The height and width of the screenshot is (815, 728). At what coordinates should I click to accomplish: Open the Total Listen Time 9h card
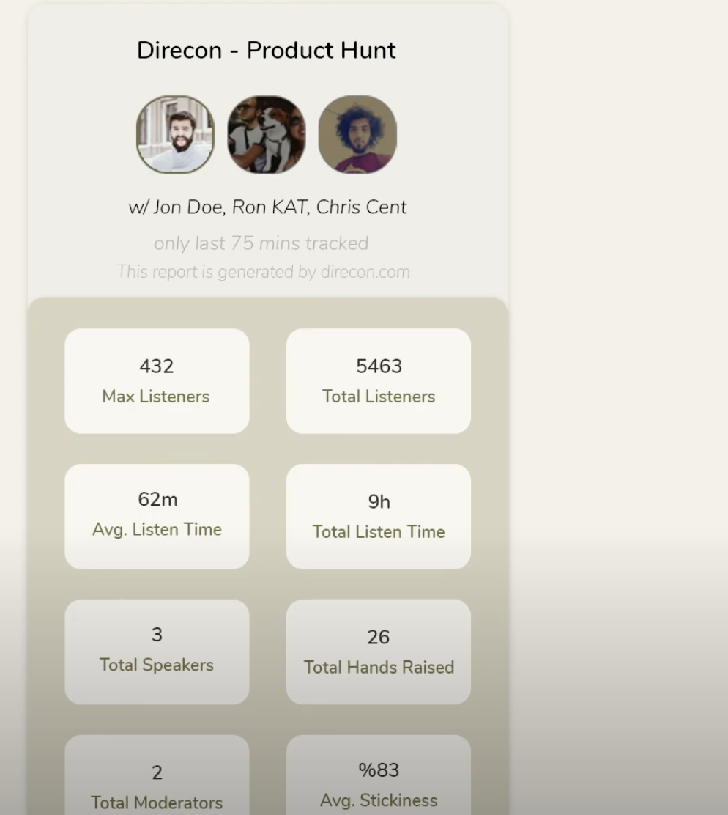tap(379, 517)
